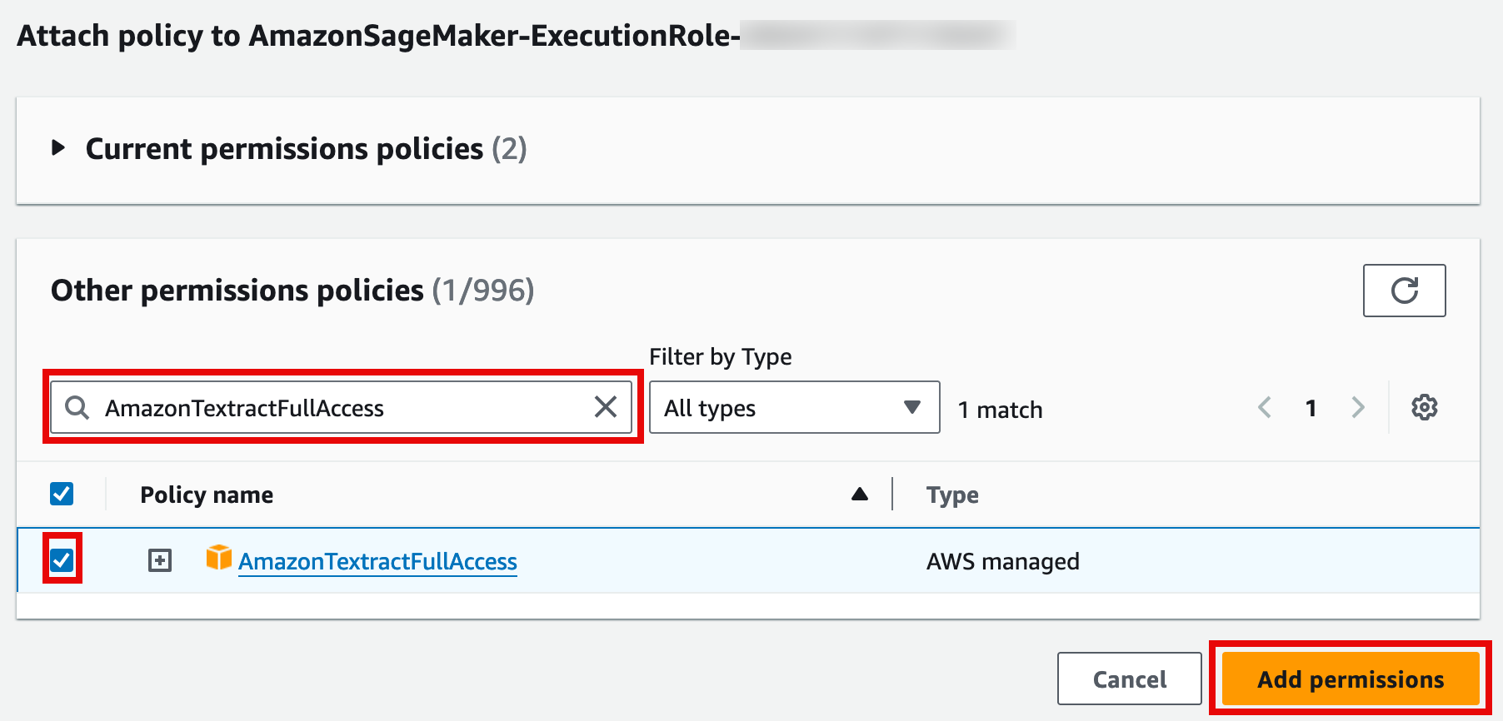The height and width of the screenshot is (721, 1503).
Task: Click the refresh policies icon button
Action: pyautogui.click(x=1404, y=291)
